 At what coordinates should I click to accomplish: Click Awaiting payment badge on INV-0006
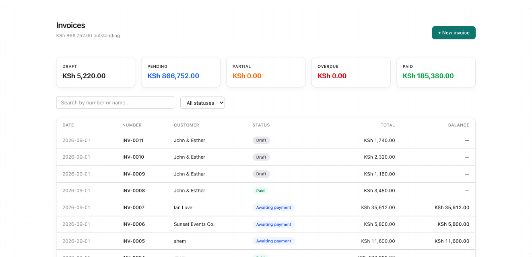[274, 224]
